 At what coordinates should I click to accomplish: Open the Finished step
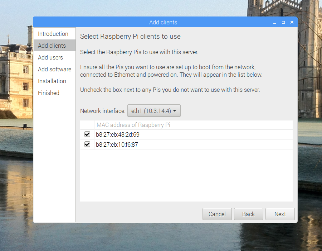48,93
